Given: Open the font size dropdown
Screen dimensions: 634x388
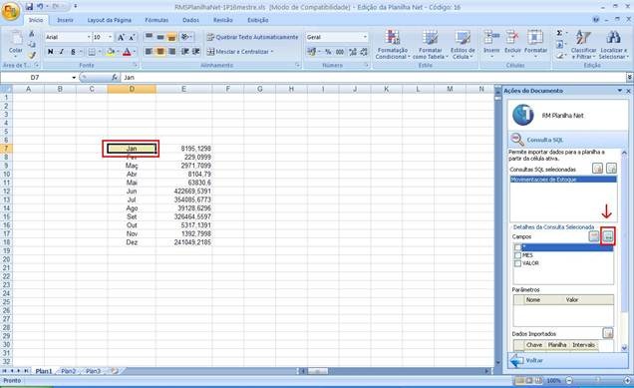Looking at the screenshot, I should (110, 37).
